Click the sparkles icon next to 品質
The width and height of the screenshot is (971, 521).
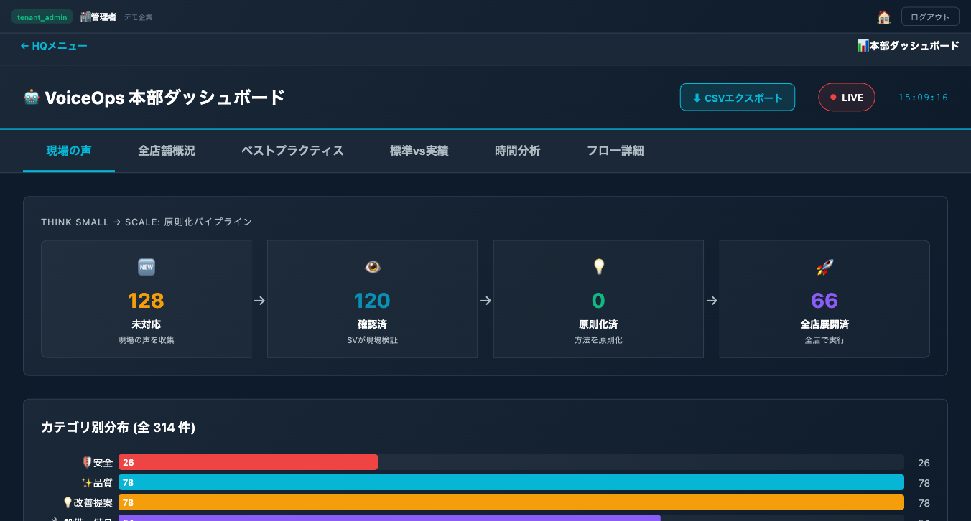click(x=86, y=482)
